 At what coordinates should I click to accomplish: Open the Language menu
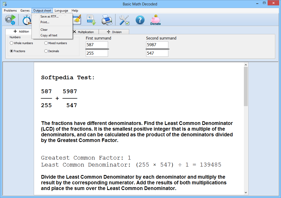click(61, 11)
